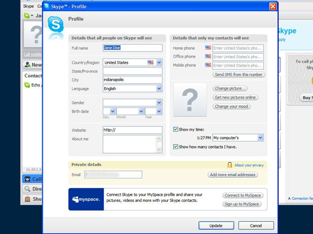This screenshot has width=313, height=234.
Task: Open the birth Month dropdown
Action: [142, 111]
